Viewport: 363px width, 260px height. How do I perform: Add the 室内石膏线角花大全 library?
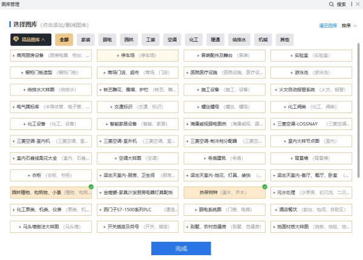pos(51,158)
